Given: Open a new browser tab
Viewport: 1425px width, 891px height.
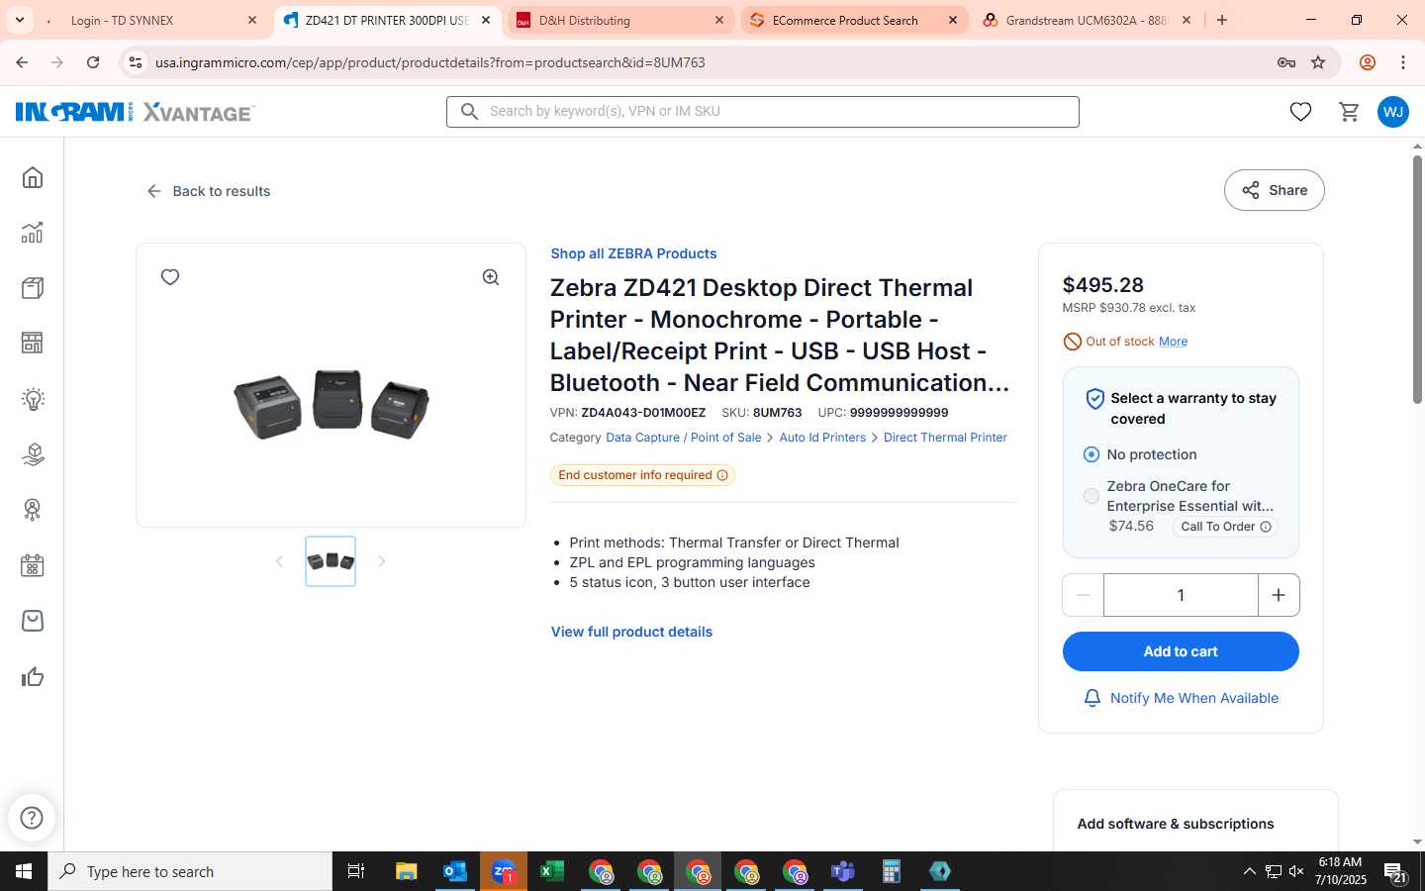Looking at the screenshot, I should click(1222, 20).
